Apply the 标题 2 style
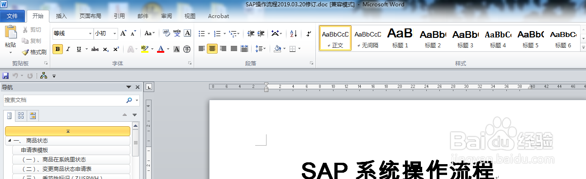The image size is (586, 179). pyautogui.click(x=433, y=38)
